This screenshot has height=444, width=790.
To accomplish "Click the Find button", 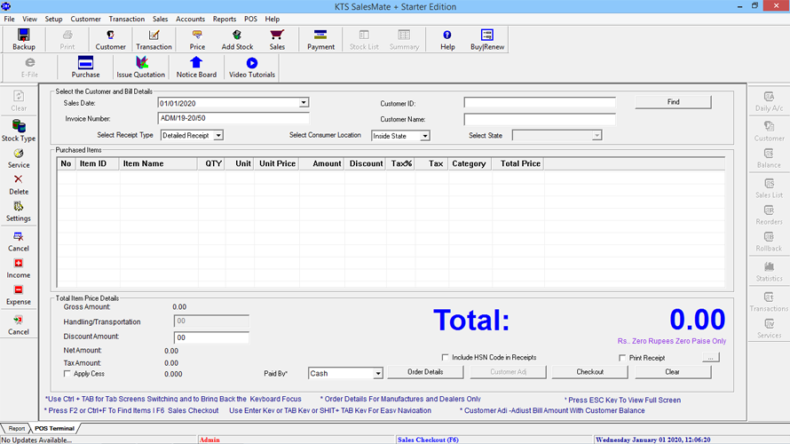I will pyautogui.click(x=673, y=102).
